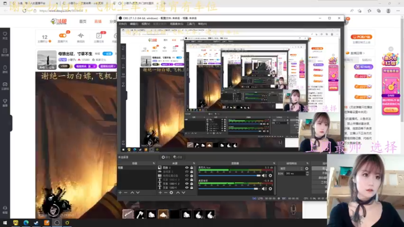The width and height of the screenshot is (404, 227).
Task: Move the selected source down
Action: [183, 193]
